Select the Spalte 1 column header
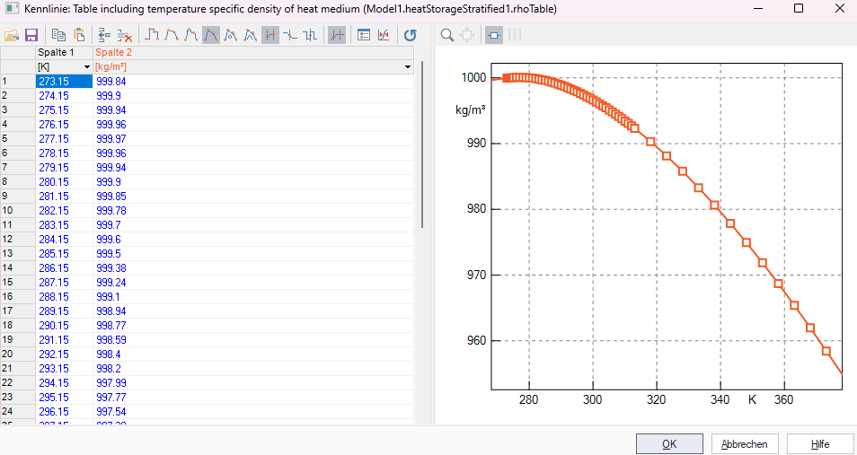Image resolution: width=857 pixels, height=455 pixels. [x=64, y=52]
